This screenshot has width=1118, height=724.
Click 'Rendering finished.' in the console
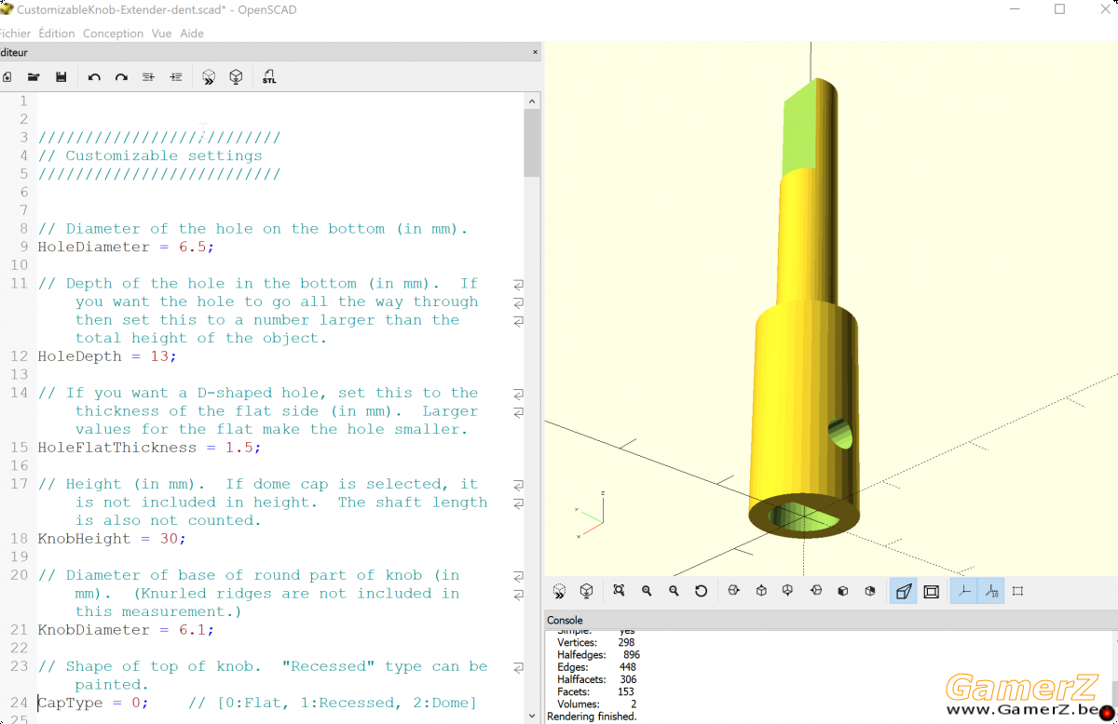coord(592,717)
